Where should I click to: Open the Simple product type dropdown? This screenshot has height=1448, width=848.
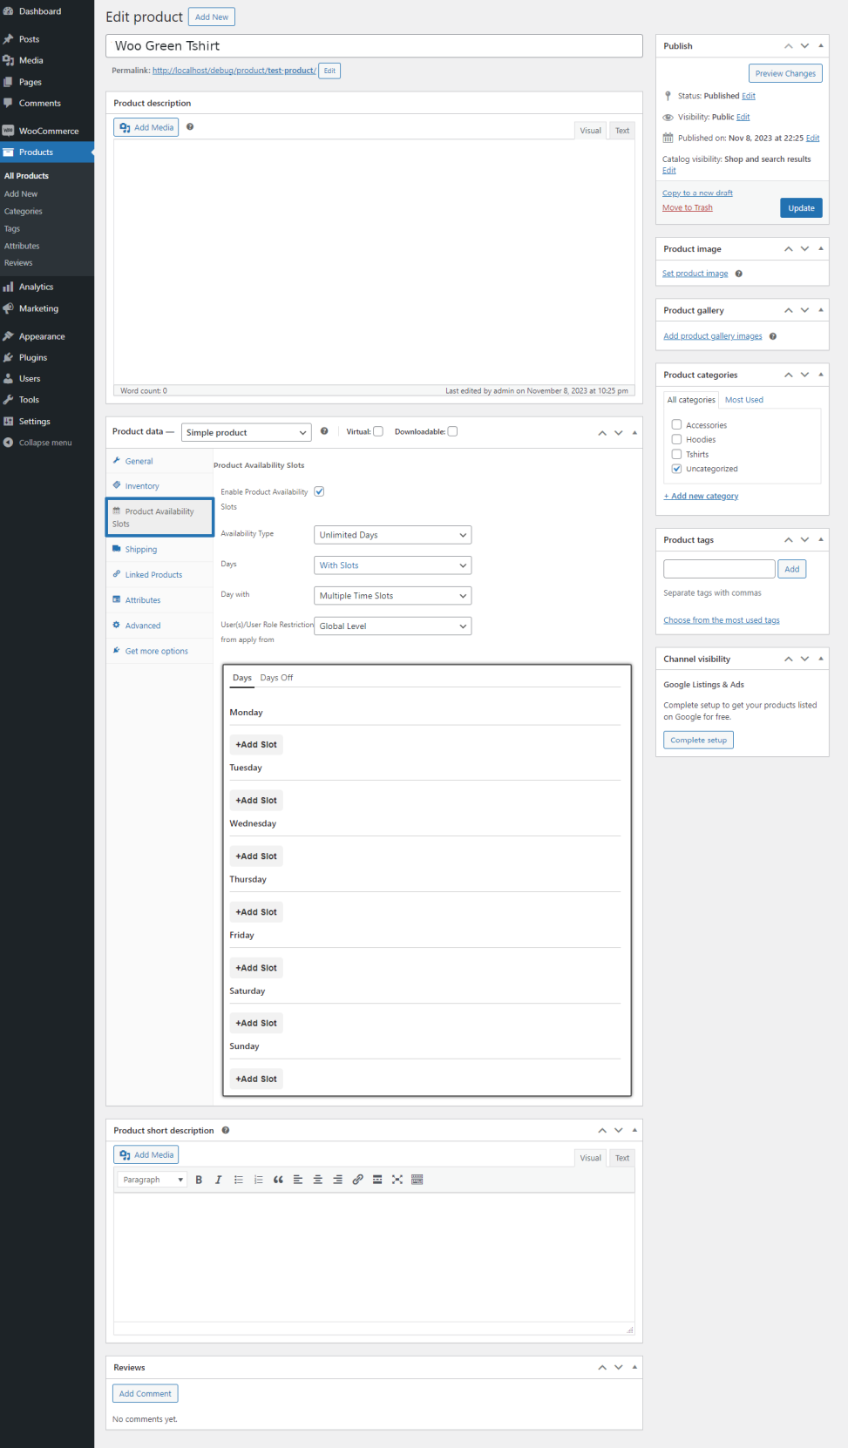247,432
